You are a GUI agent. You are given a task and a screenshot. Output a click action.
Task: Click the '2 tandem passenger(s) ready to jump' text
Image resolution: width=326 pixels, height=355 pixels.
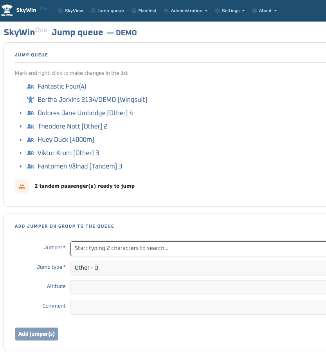pos(85,186)
